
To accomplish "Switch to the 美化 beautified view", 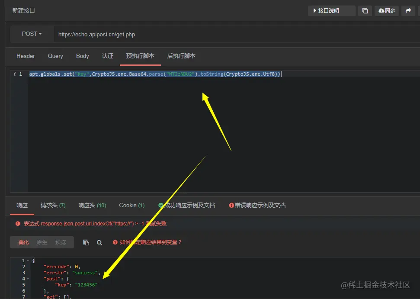I will click(23, 242).
